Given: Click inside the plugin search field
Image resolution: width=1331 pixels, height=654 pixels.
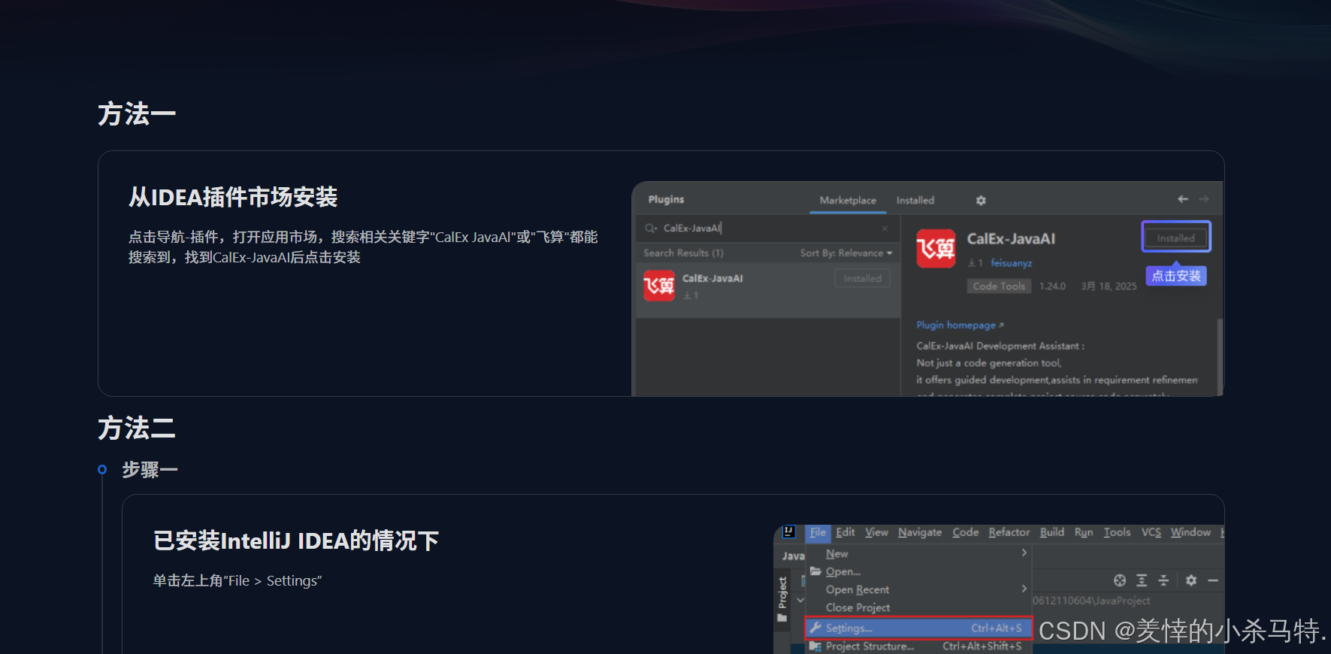Looking at the screenshot, I should point(767,229).
